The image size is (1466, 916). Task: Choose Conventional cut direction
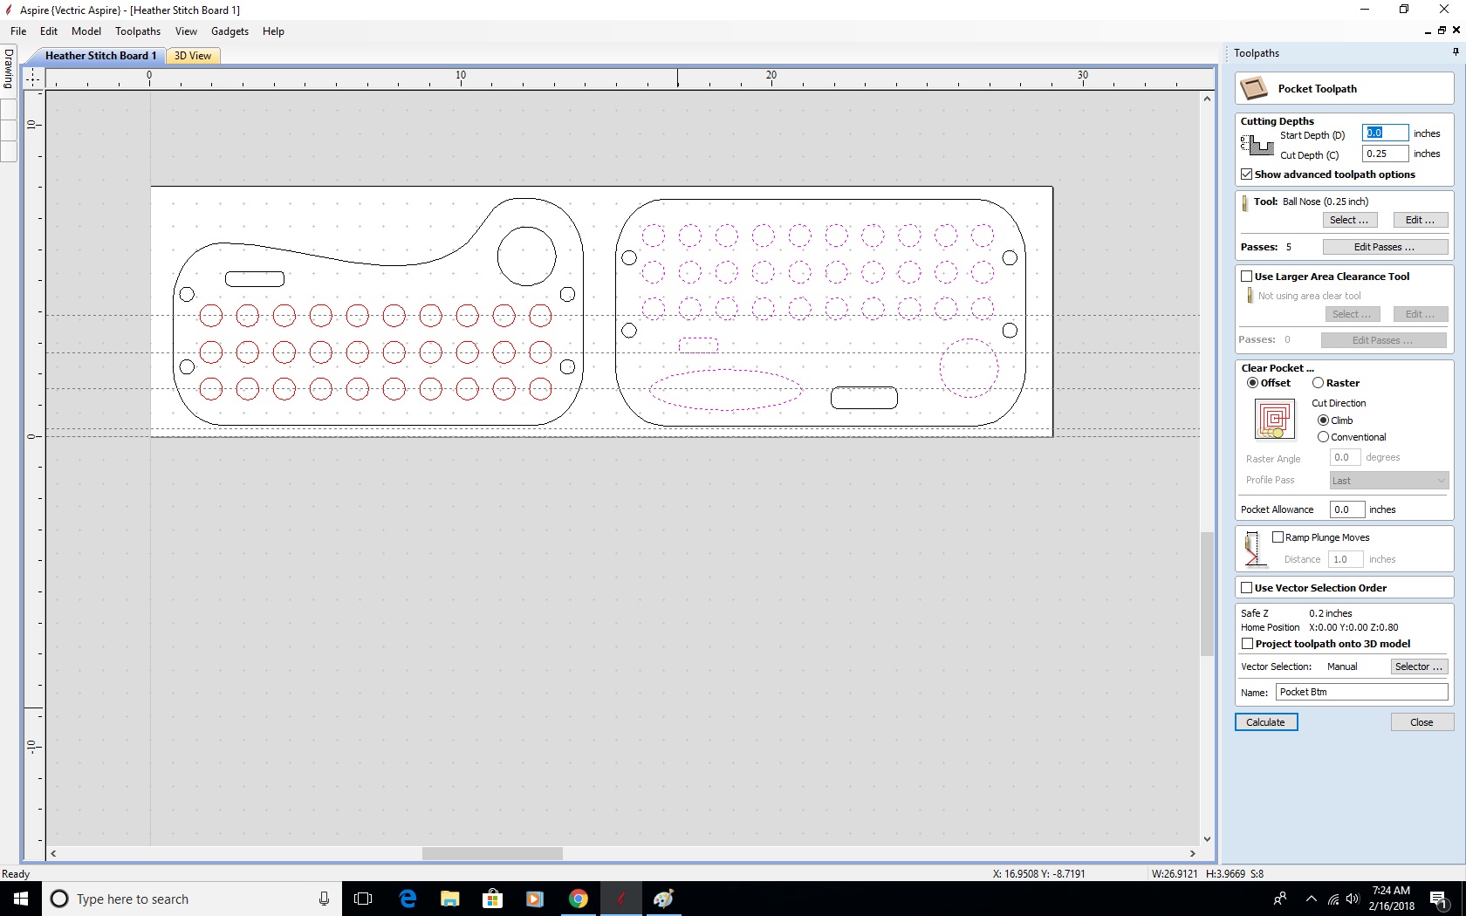click(x=1323, y=437)
